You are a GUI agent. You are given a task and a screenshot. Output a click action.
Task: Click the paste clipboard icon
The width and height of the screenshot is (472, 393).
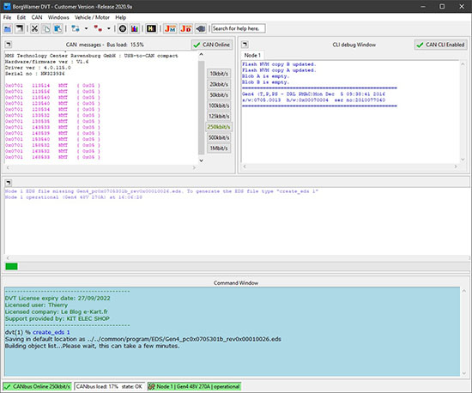[57, 28]
